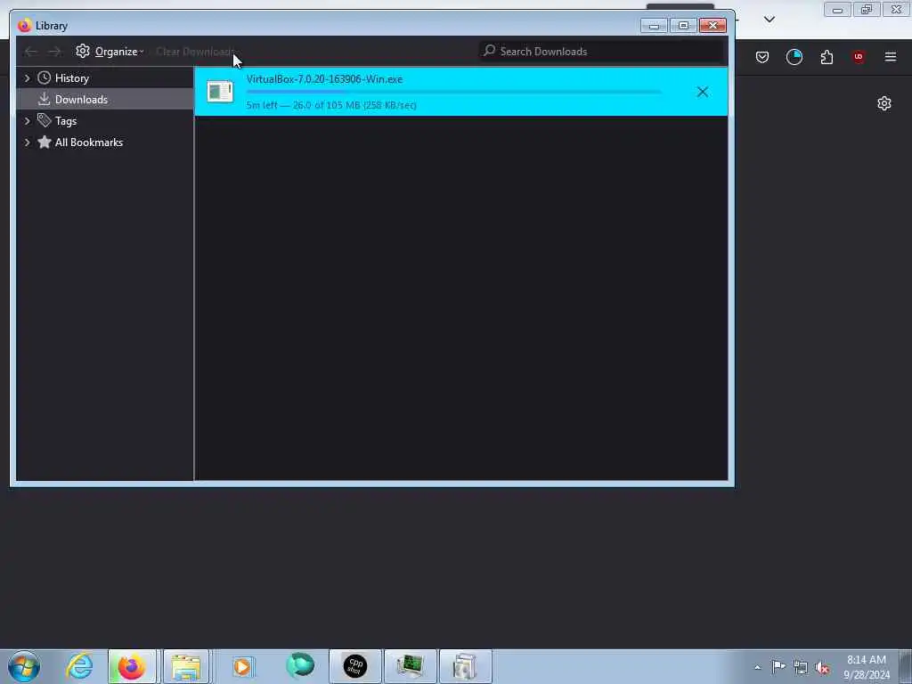The height and width of the screenshot is (684, 912).
Task: Open the green globe app on taskbar
Action: pyautogui.click(x=300, y=666)
